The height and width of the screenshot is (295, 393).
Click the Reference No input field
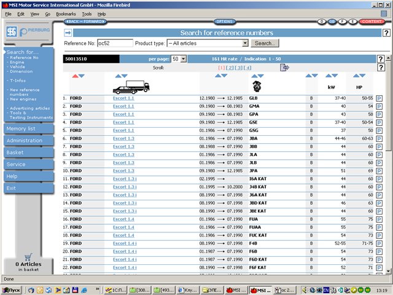115,43
